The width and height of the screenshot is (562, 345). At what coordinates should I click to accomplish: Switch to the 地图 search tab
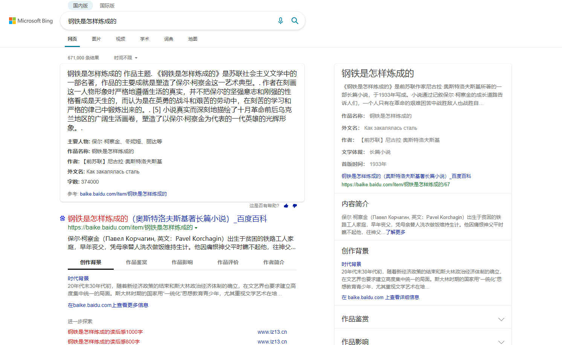(x=192, y=39)
